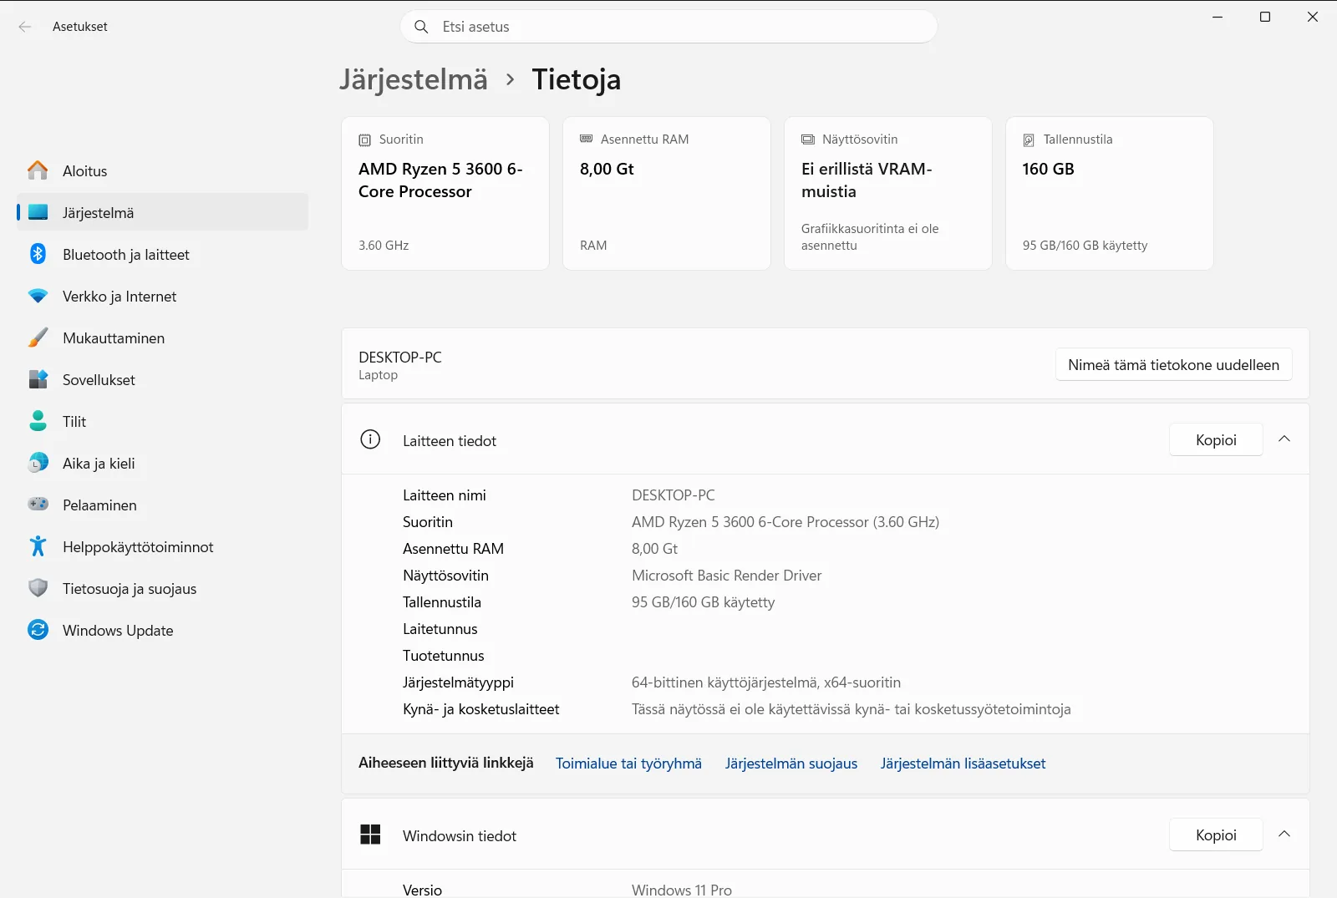Click the Järjestelmä monitor icon
This screenshot has width=1337, height=898.
tap(38, 212)
